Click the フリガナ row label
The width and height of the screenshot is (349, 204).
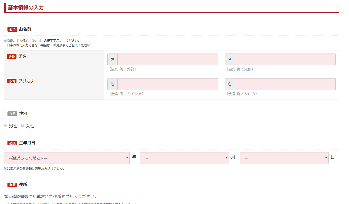pyautogui.click(x=27, y=81)
